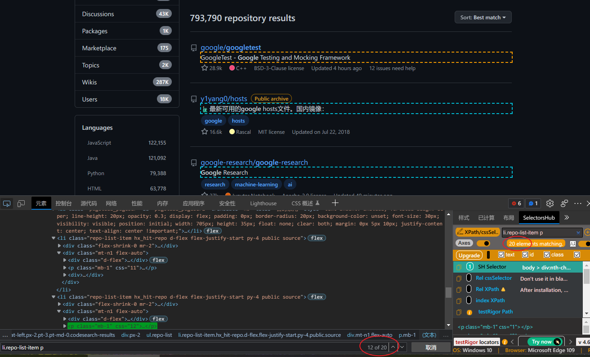Clear the SelectorsHub selector input
The height and width of the screenshot is (357, 590).
[578, 233]
